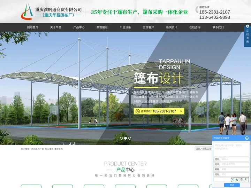Click the 35年专注于篷布生产 slogan text
251x188 pixels.
click(139, 12)
